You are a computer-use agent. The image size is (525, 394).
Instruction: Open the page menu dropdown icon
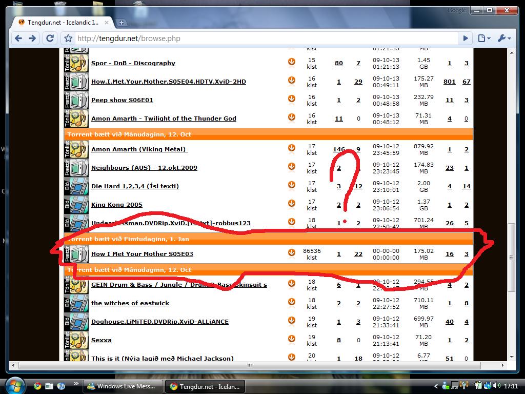[484, 38]
